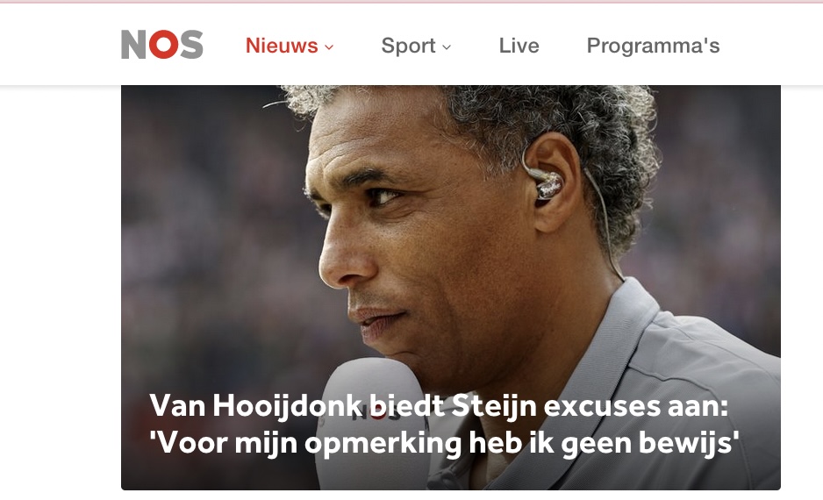
Task: Open the Programma's section
Action: (x=653, y=46)
